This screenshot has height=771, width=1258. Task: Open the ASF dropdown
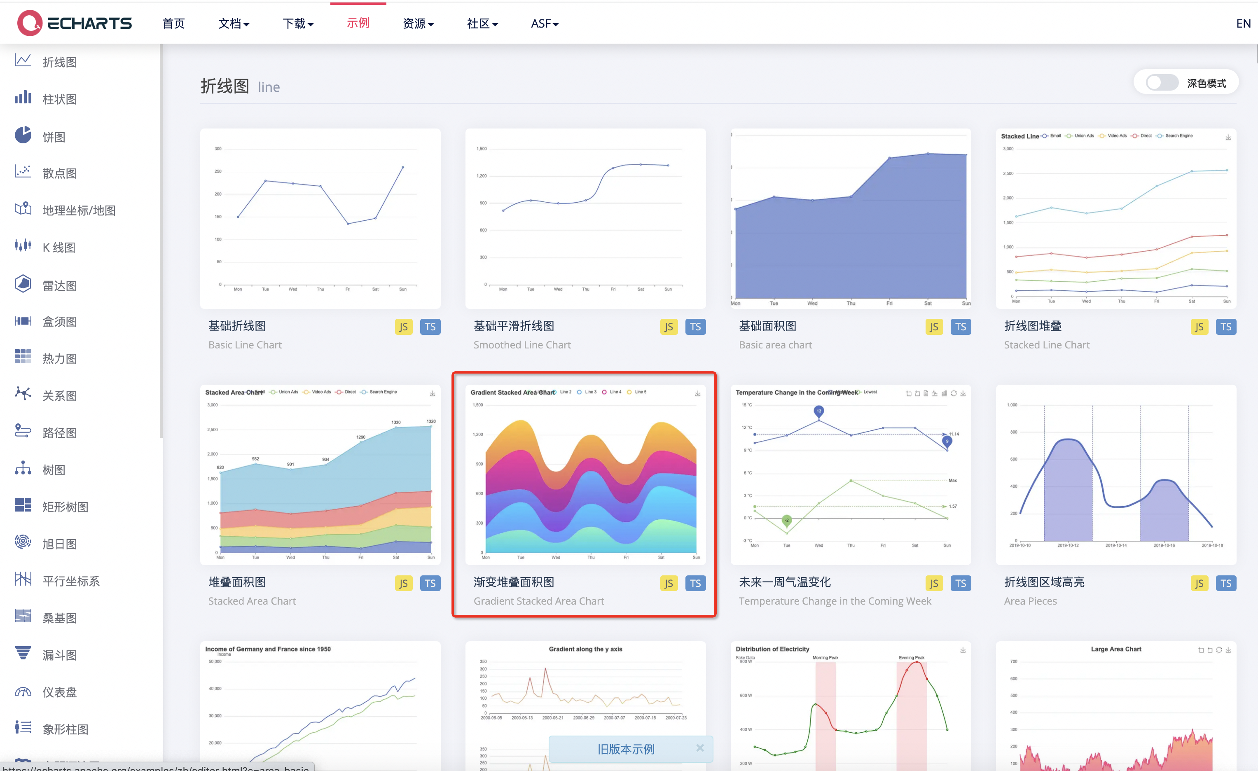tap(544, 23)
